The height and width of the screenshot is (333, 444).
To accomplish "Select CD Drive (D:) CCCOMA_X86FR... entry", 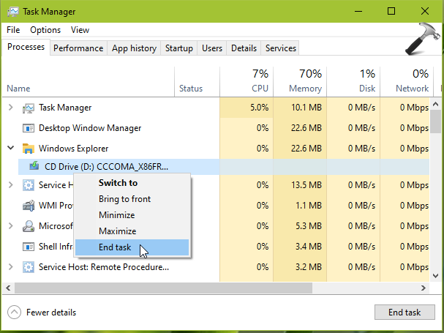I will [119, 167].
